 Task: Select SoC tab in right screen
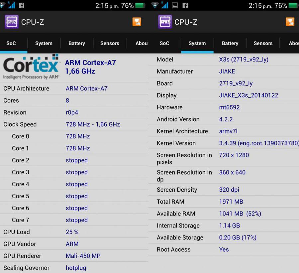[164, 43]
